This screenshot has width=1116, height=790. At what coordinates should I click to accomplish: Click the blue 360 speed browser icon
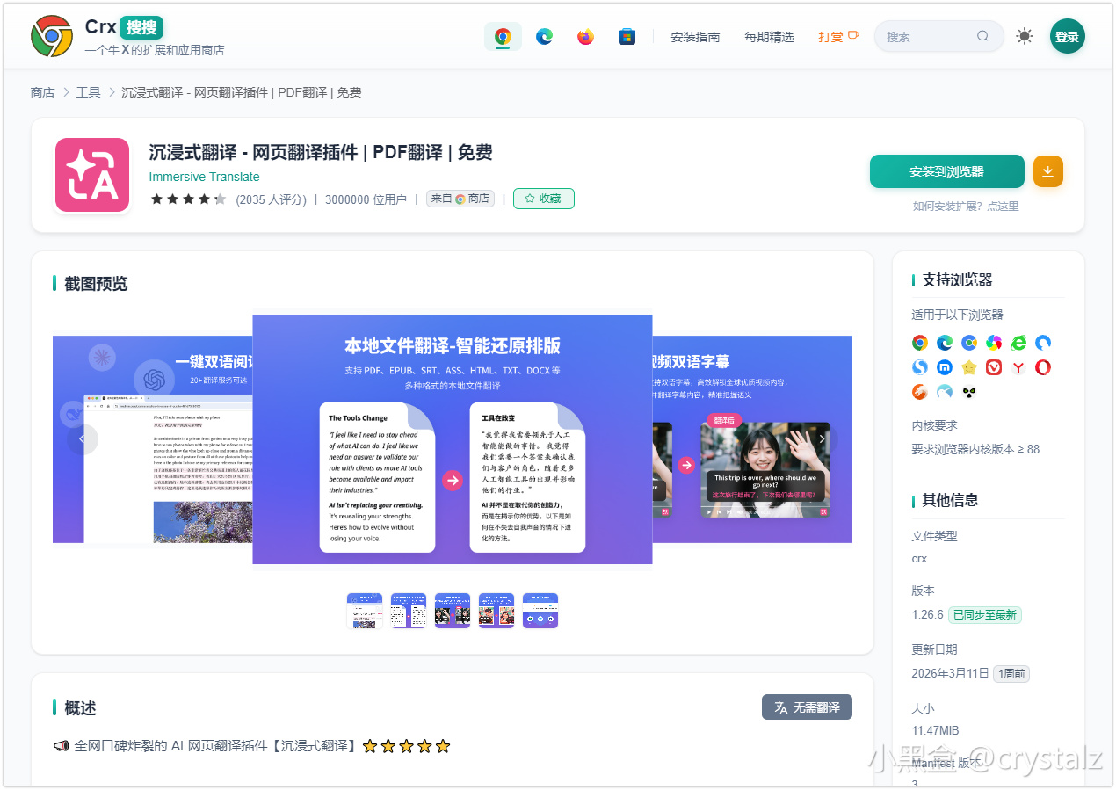click(x=1043, y=343)
